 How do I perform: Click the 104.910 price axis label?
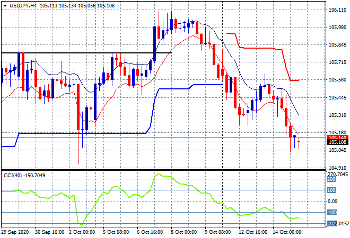337,168
